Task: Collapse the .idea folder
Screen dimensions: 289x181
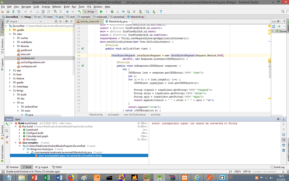Action: click(x=10, y=34)
